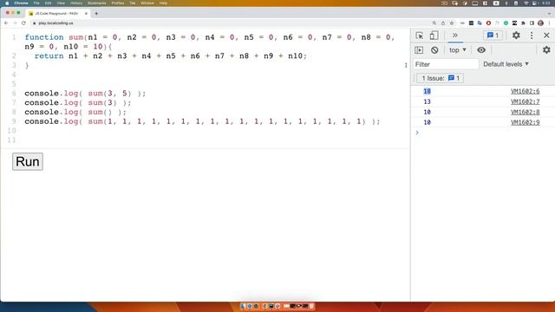
Task: Bookmark this page with the star icon
Action: coord(452,23)
